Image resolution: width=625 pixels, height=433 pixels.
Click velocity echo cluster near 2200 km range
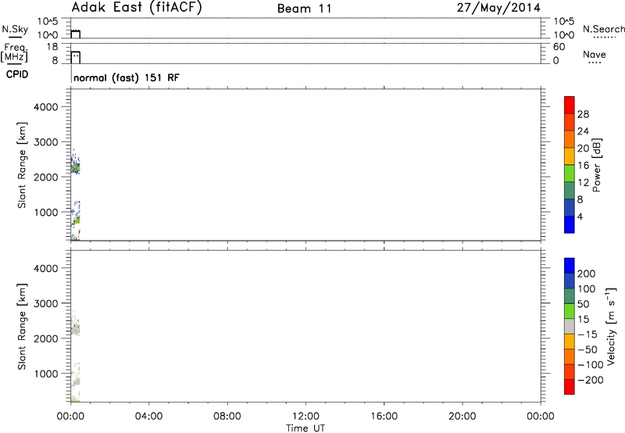75,328
